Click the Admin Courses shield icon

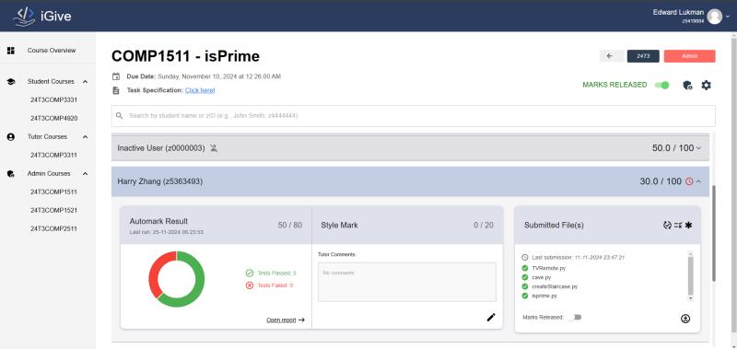tap(11, 174)
